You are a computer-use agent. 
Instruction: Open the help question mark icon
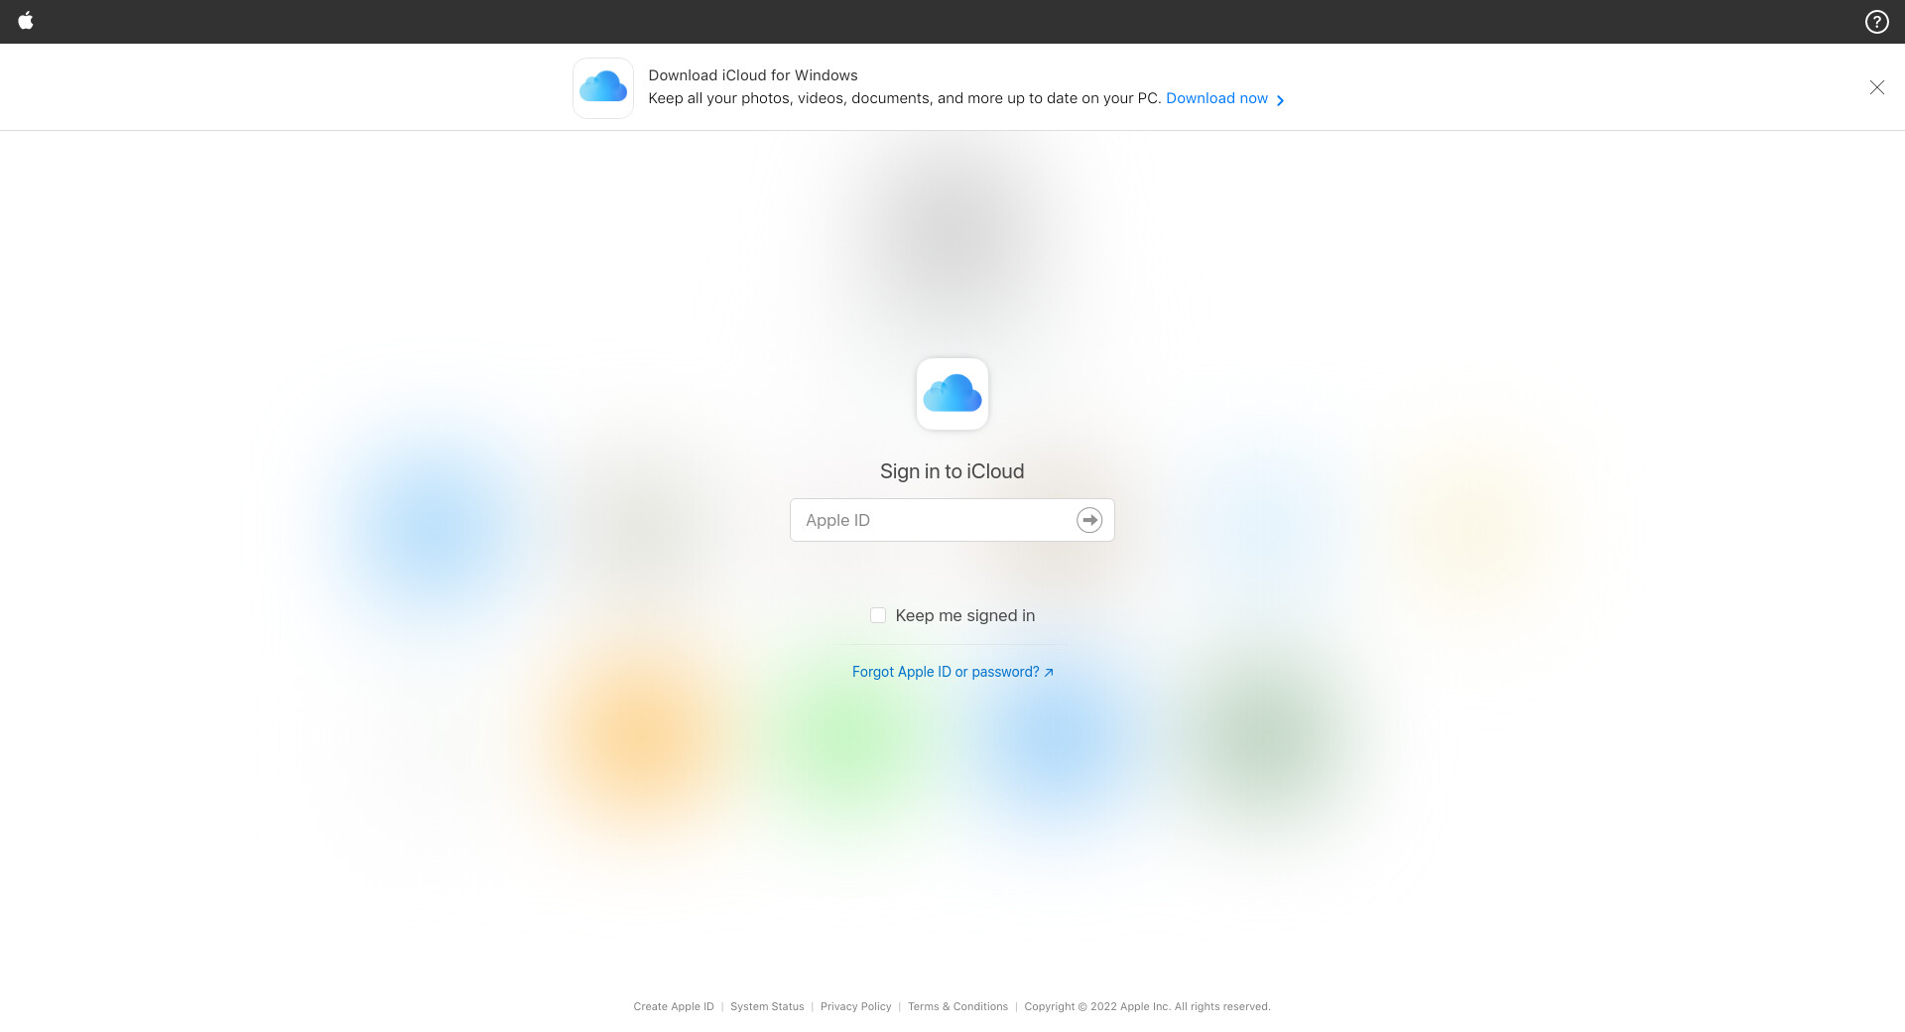click(1876, 22)
